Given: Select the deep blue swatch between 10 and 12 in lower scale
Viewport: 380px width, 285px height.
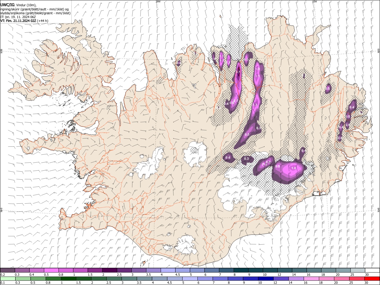Looking at the screenshot, I should tap(266, 278).
